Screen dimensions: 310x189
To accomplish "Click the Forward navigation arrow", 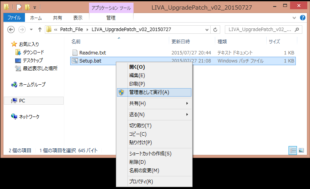I will (x=22, y=30).
